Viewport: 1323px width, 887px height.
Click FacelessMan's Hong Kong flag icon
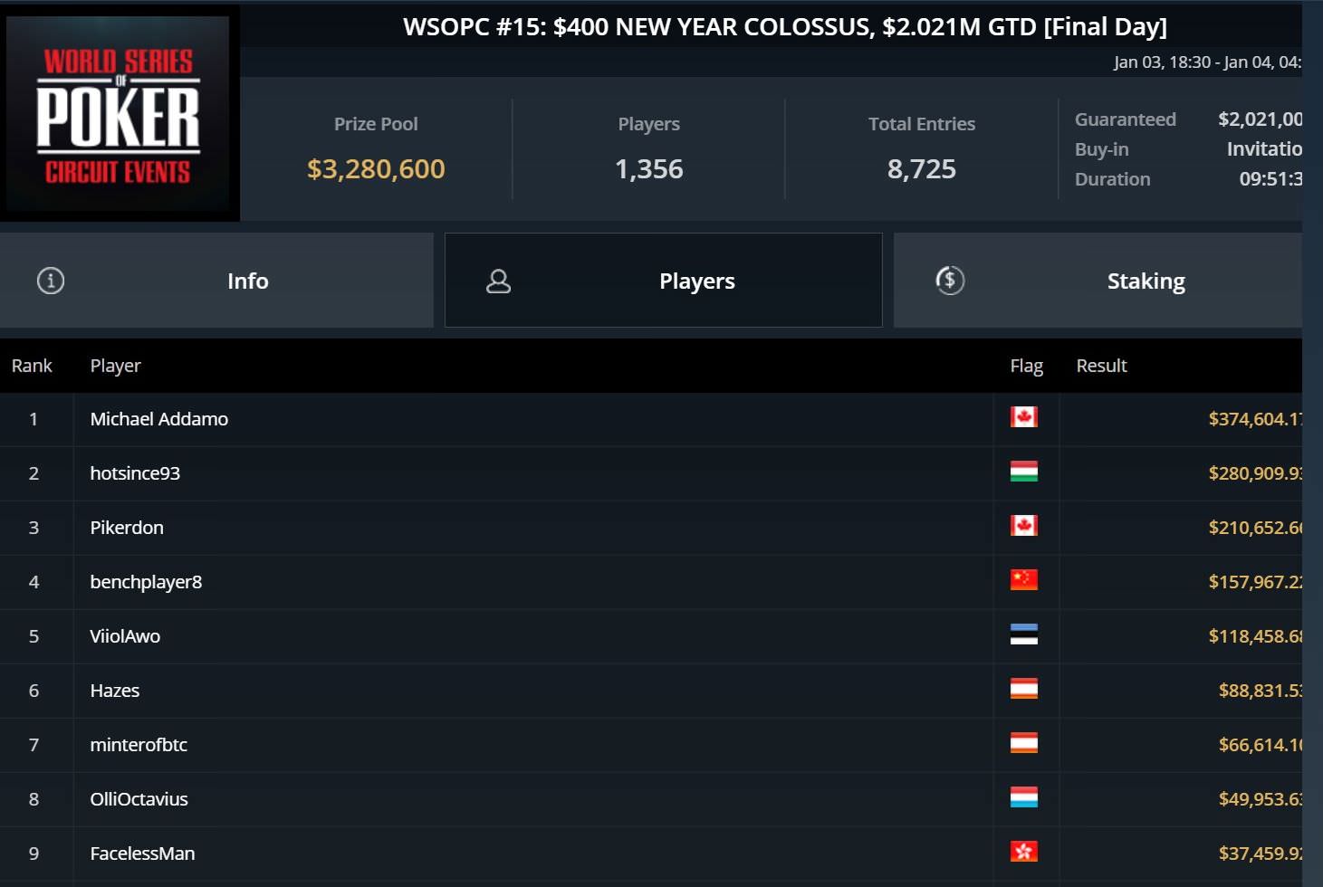point(1024,852)
